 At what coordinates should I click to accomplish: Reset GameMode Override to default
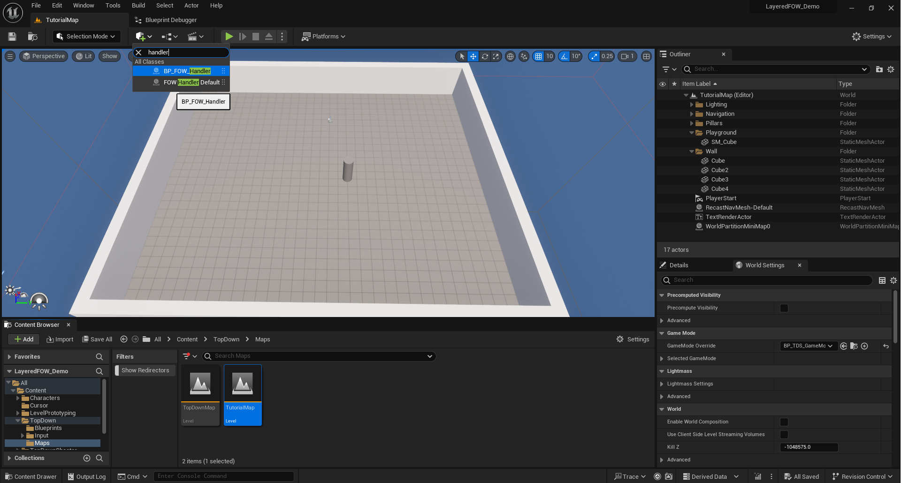[886, 346]
